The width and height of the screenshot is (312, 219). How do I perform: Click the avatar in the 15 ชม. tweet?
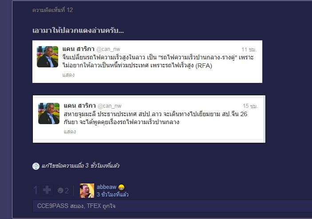coord(49,113)
